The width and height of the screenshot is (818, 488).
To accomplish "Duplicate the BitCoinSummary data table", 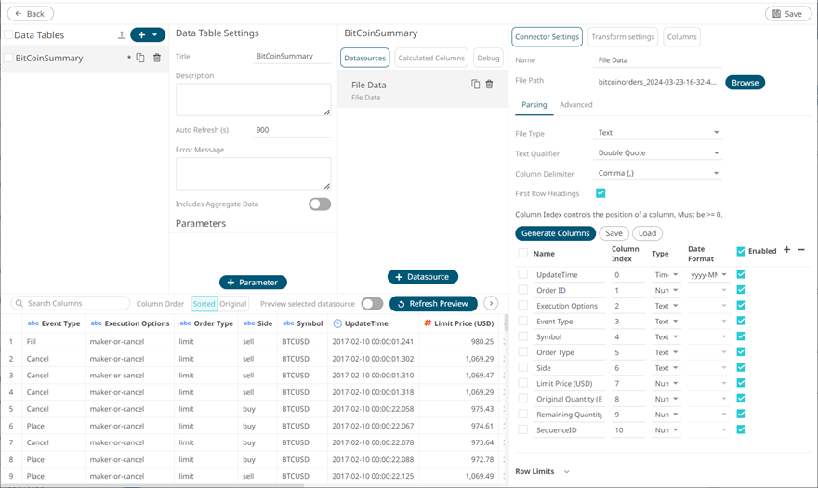I will pyautogui.click(x=140, y=58).
